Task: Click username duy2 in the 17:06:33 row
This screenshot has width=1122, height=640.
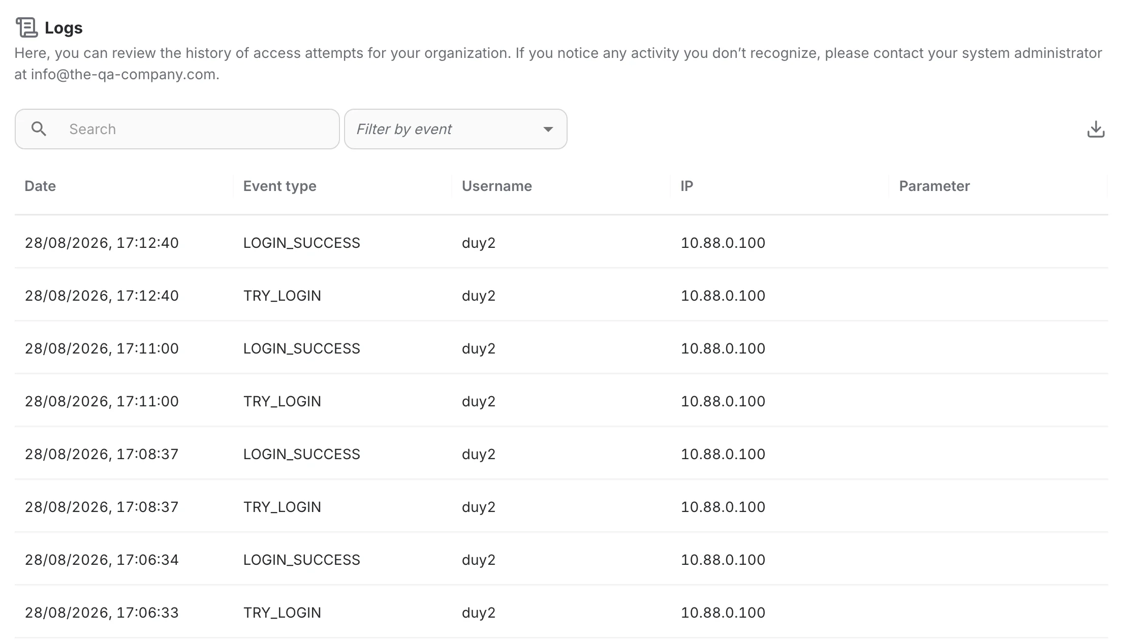Action: (x=479, y=613)
